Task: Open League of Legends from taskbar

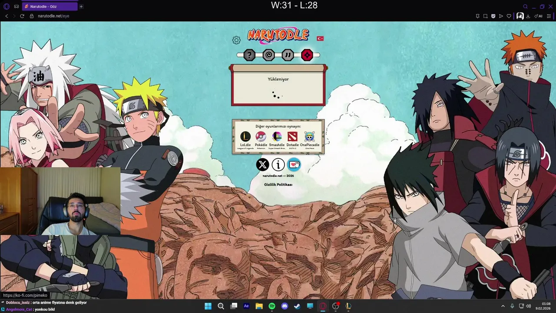Action: tap(348, 306)
